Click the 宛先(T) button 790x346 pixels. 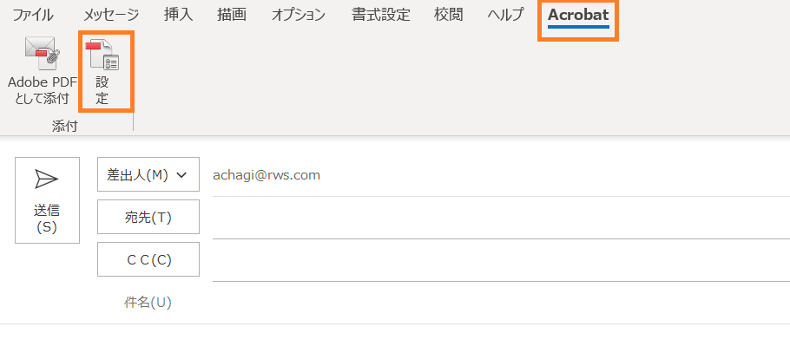[x=148, y=217]
